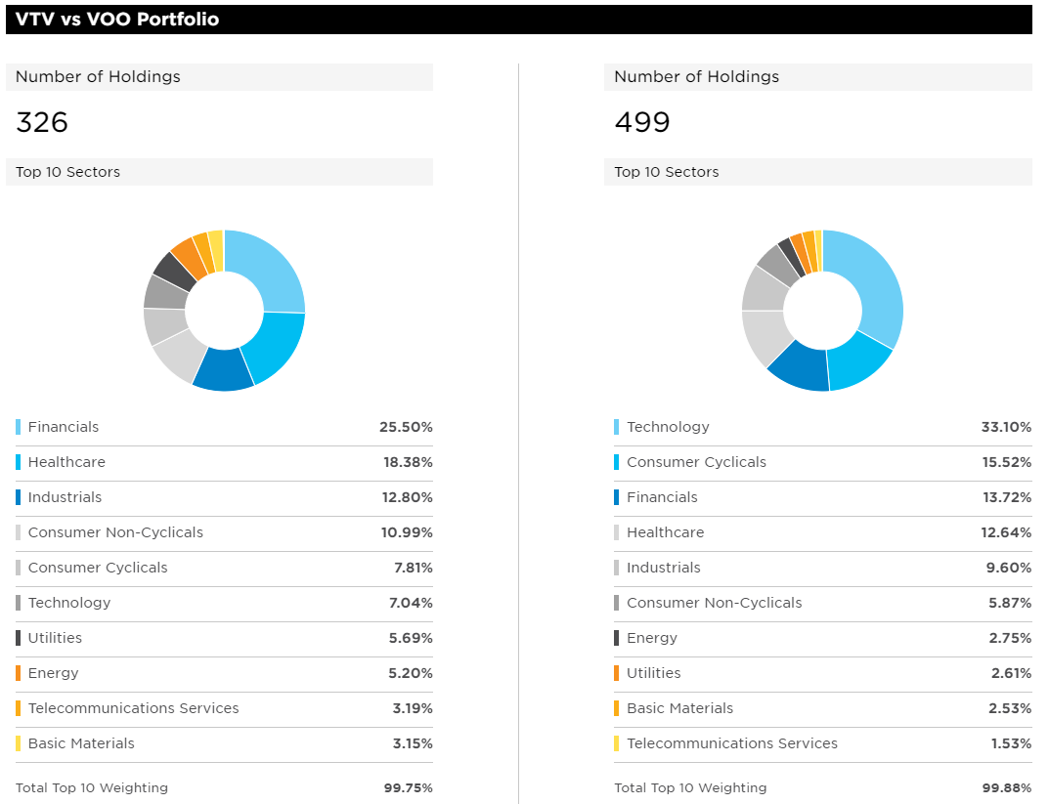1049x804 pixels.
Task: Click the VTV Number of Holdings label
Action: 98,77
